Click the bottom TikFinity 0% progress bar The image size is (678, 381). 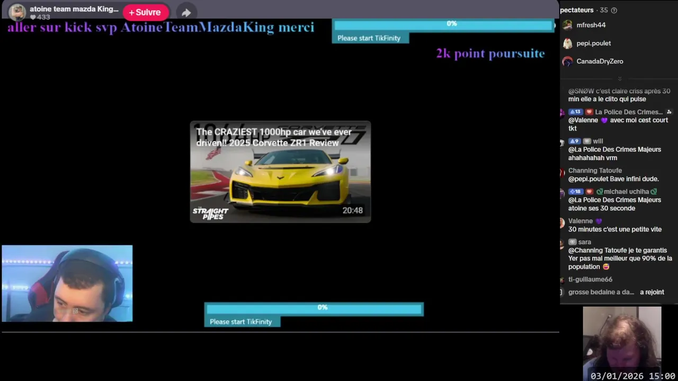point(314,309)
